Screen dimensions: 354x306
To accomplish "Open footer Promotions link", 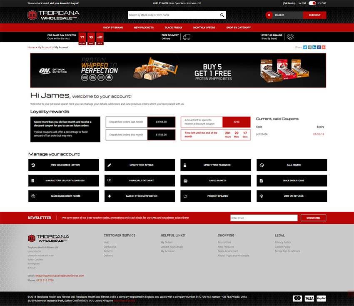I will pos(224,242).
